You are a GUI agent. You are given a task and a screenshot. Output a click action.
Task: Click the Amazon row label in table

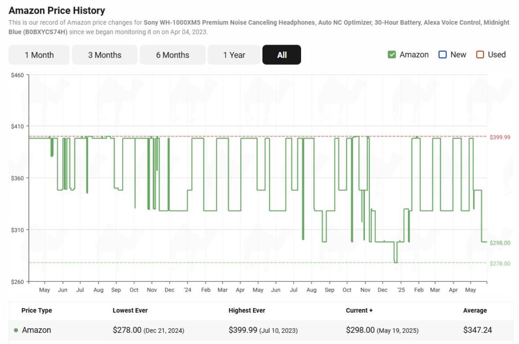(36, 330)
